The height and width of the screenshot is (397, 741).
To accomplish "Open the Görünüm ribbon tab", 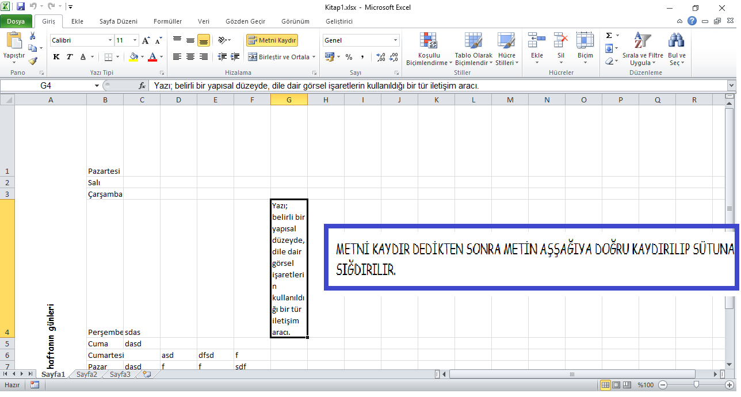I will [x=295, y=21].
